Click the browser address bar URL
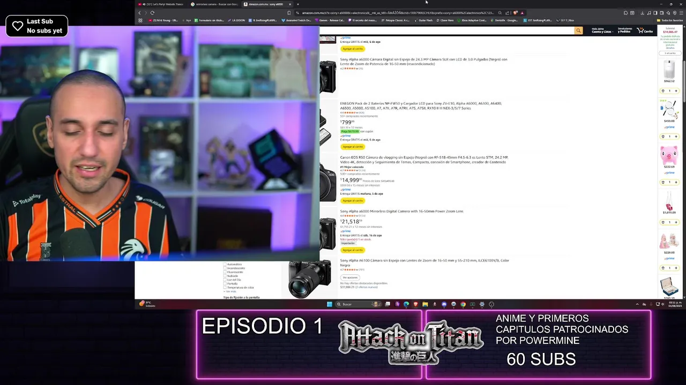 click(x=398, y=13)
